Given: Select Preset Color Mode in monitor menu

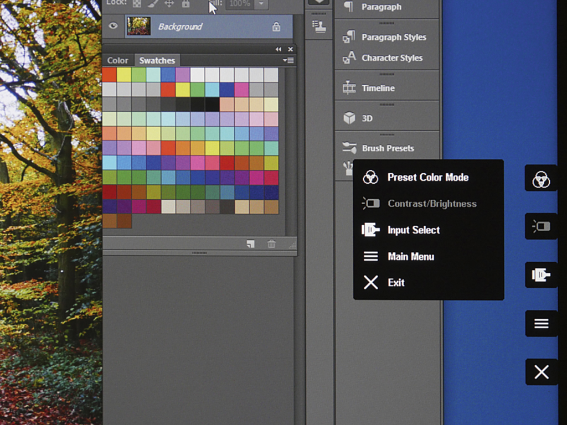Looking at the screenshot, I should click(427, 177).
